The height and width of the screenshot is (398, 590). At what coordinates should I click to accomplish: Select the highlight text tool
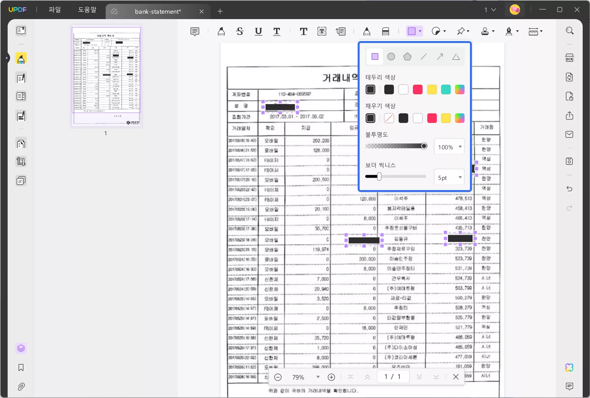click(221, 31)
